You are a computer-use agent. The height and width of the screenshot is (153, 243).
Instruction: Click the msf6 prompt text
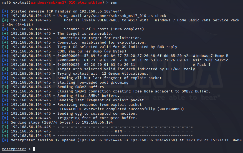pyautogui.click(x=6, y=2)
